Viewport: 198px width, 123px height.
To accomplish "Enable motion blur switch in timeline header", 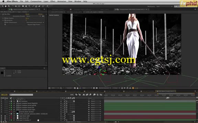I will [70, 98].
